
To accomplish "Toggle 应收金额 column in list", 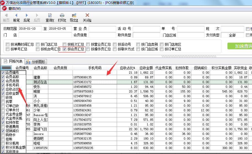I will point(3,93).
